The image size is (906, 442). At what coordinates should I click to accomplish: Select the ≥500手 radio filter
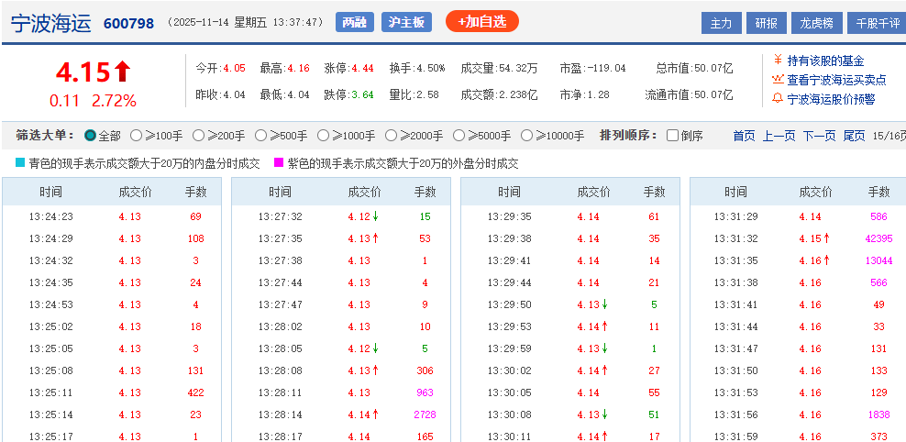(x=260, y=136)
